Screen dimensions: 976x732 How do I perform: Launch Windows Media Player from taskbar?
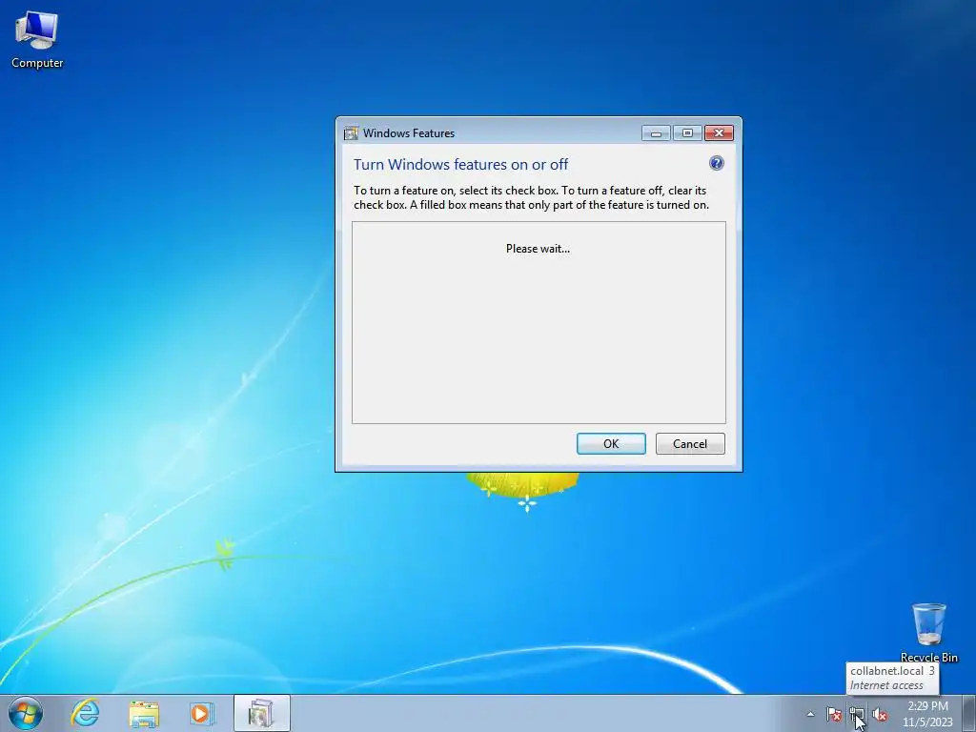point(201,713)
